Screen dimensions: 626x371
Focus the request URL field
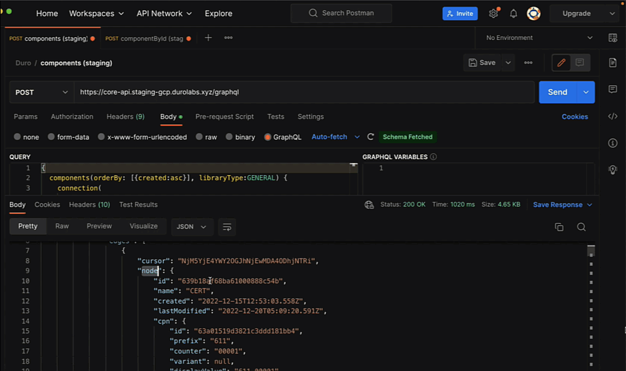point(304,93)
